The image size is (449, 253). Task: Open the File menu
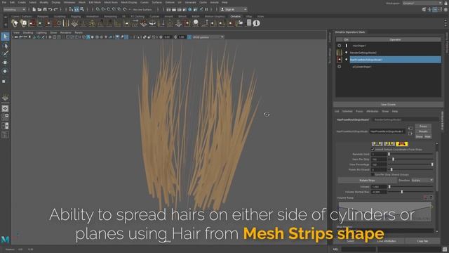[x=4, y=2]
